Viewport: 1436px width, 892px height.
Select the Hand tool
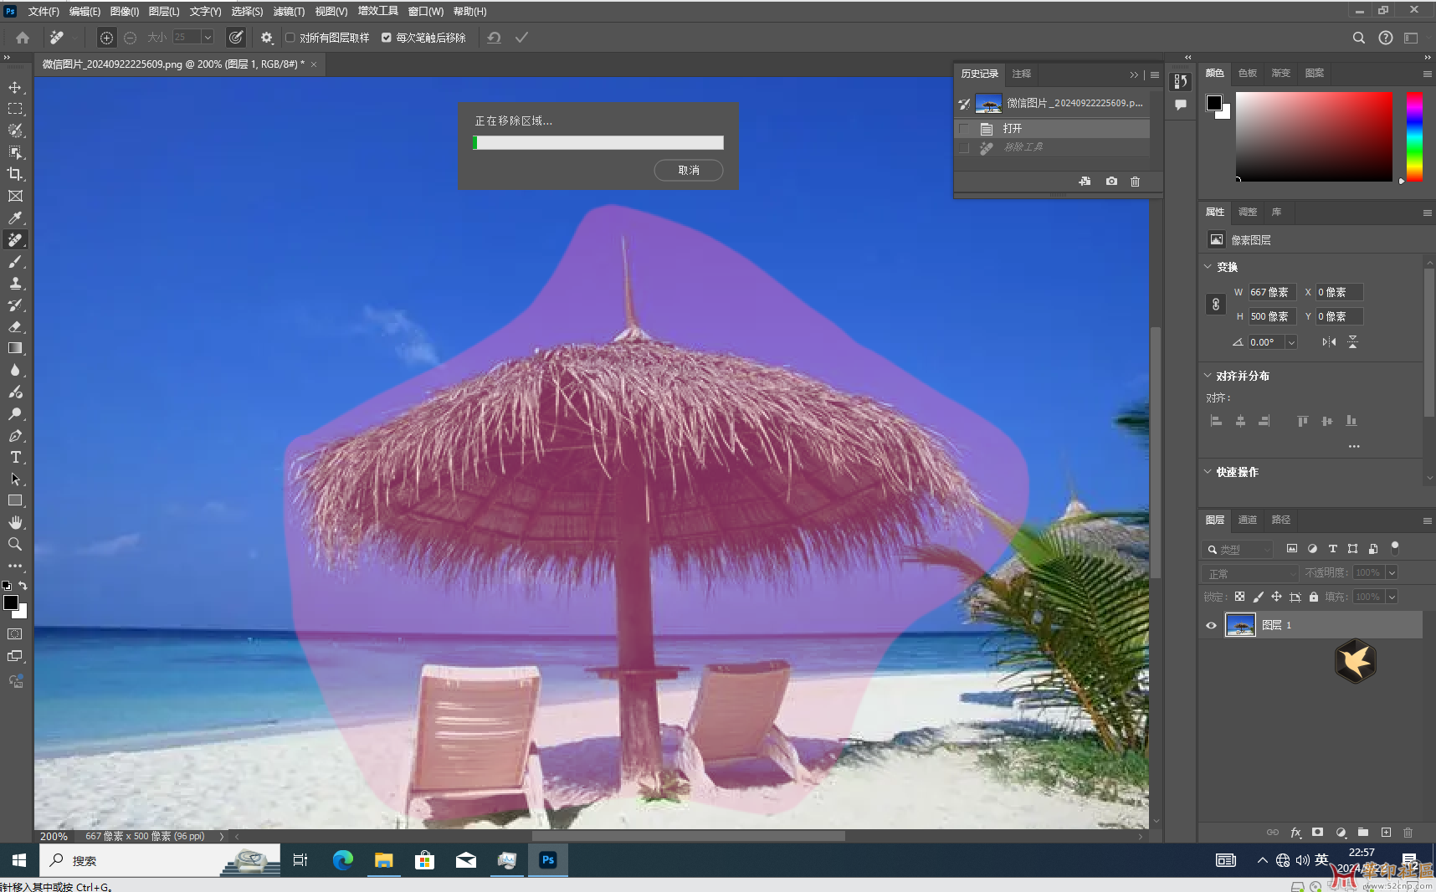click(x=15, y=522)
